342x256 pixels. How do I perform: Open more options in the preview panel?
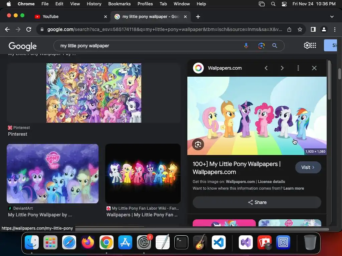point(298,68)
